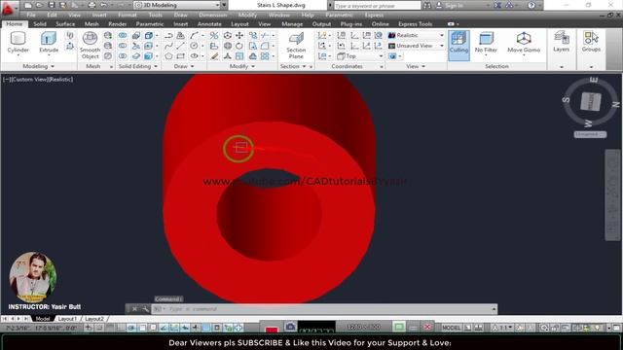Click the Model tab
Image resolution: width=623 pixels, height=350 pixels.
pyautogui.click(x=43, y=319)
